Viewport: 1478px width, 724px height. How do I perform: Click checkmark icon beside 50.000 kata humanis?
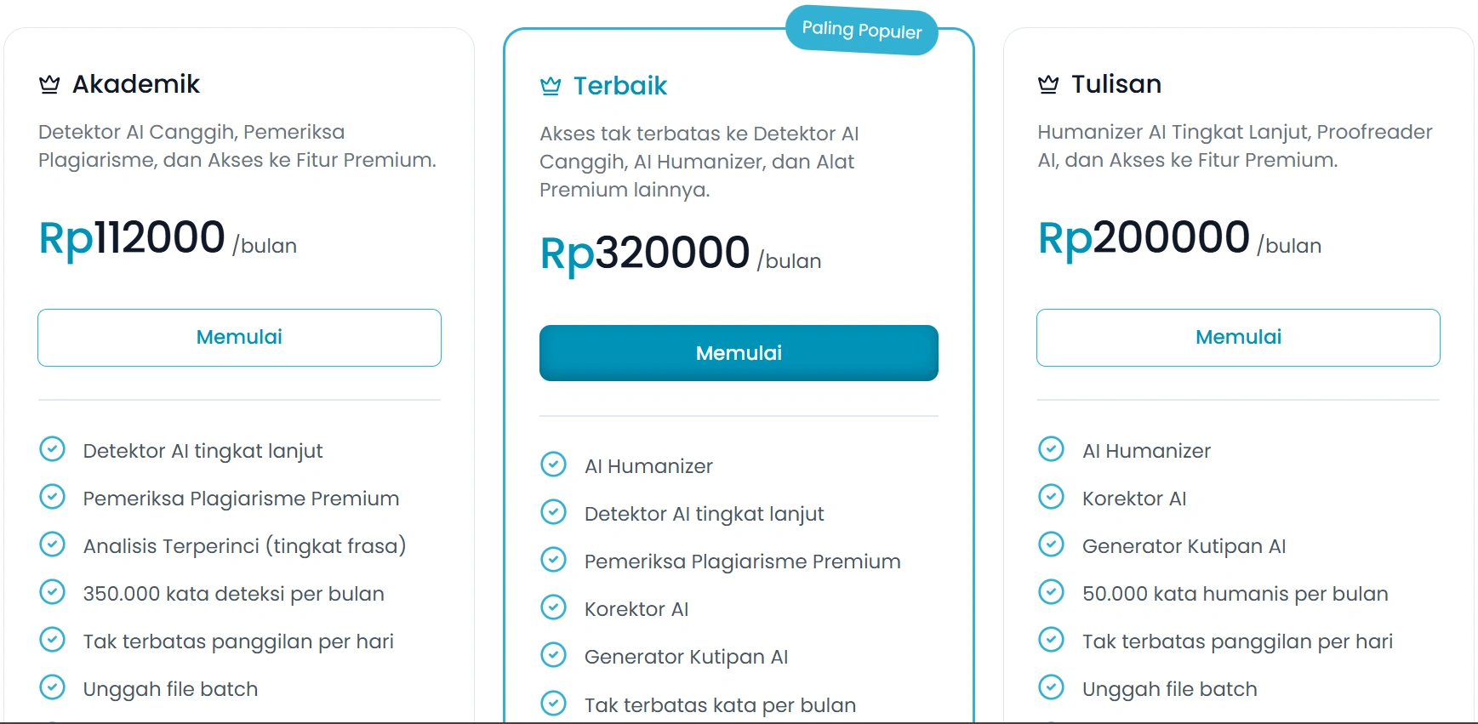1052,592
